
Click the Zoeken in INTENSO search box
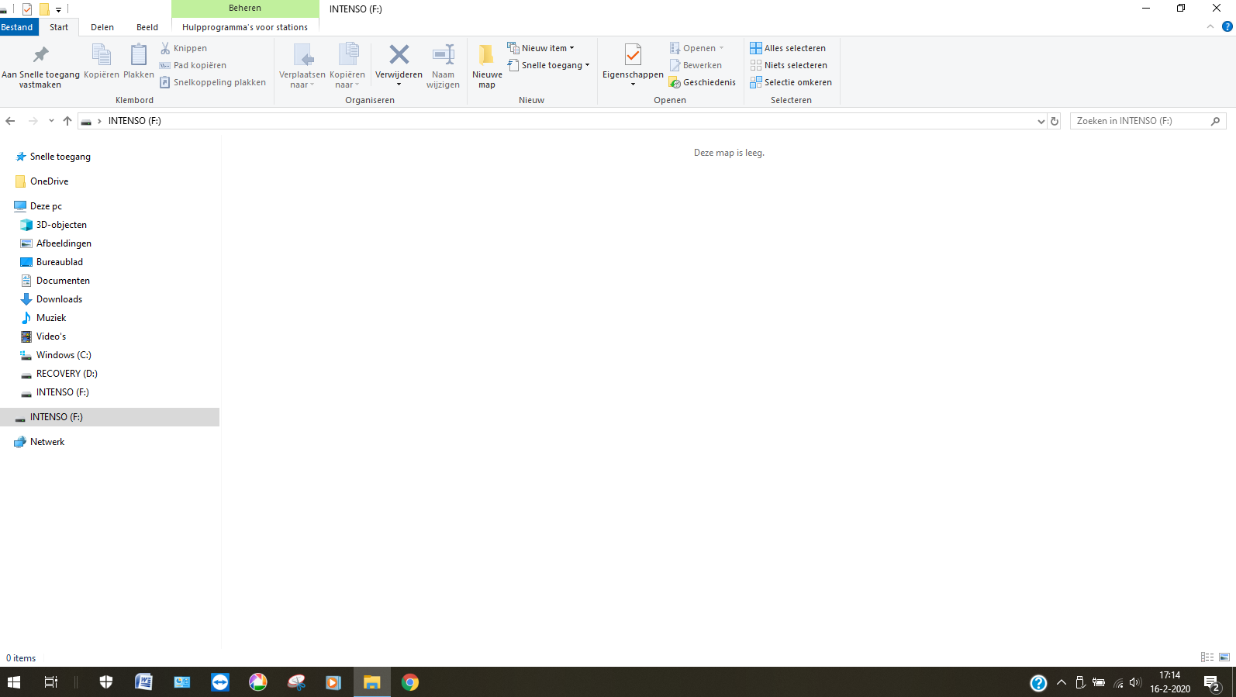[1140, 121]
